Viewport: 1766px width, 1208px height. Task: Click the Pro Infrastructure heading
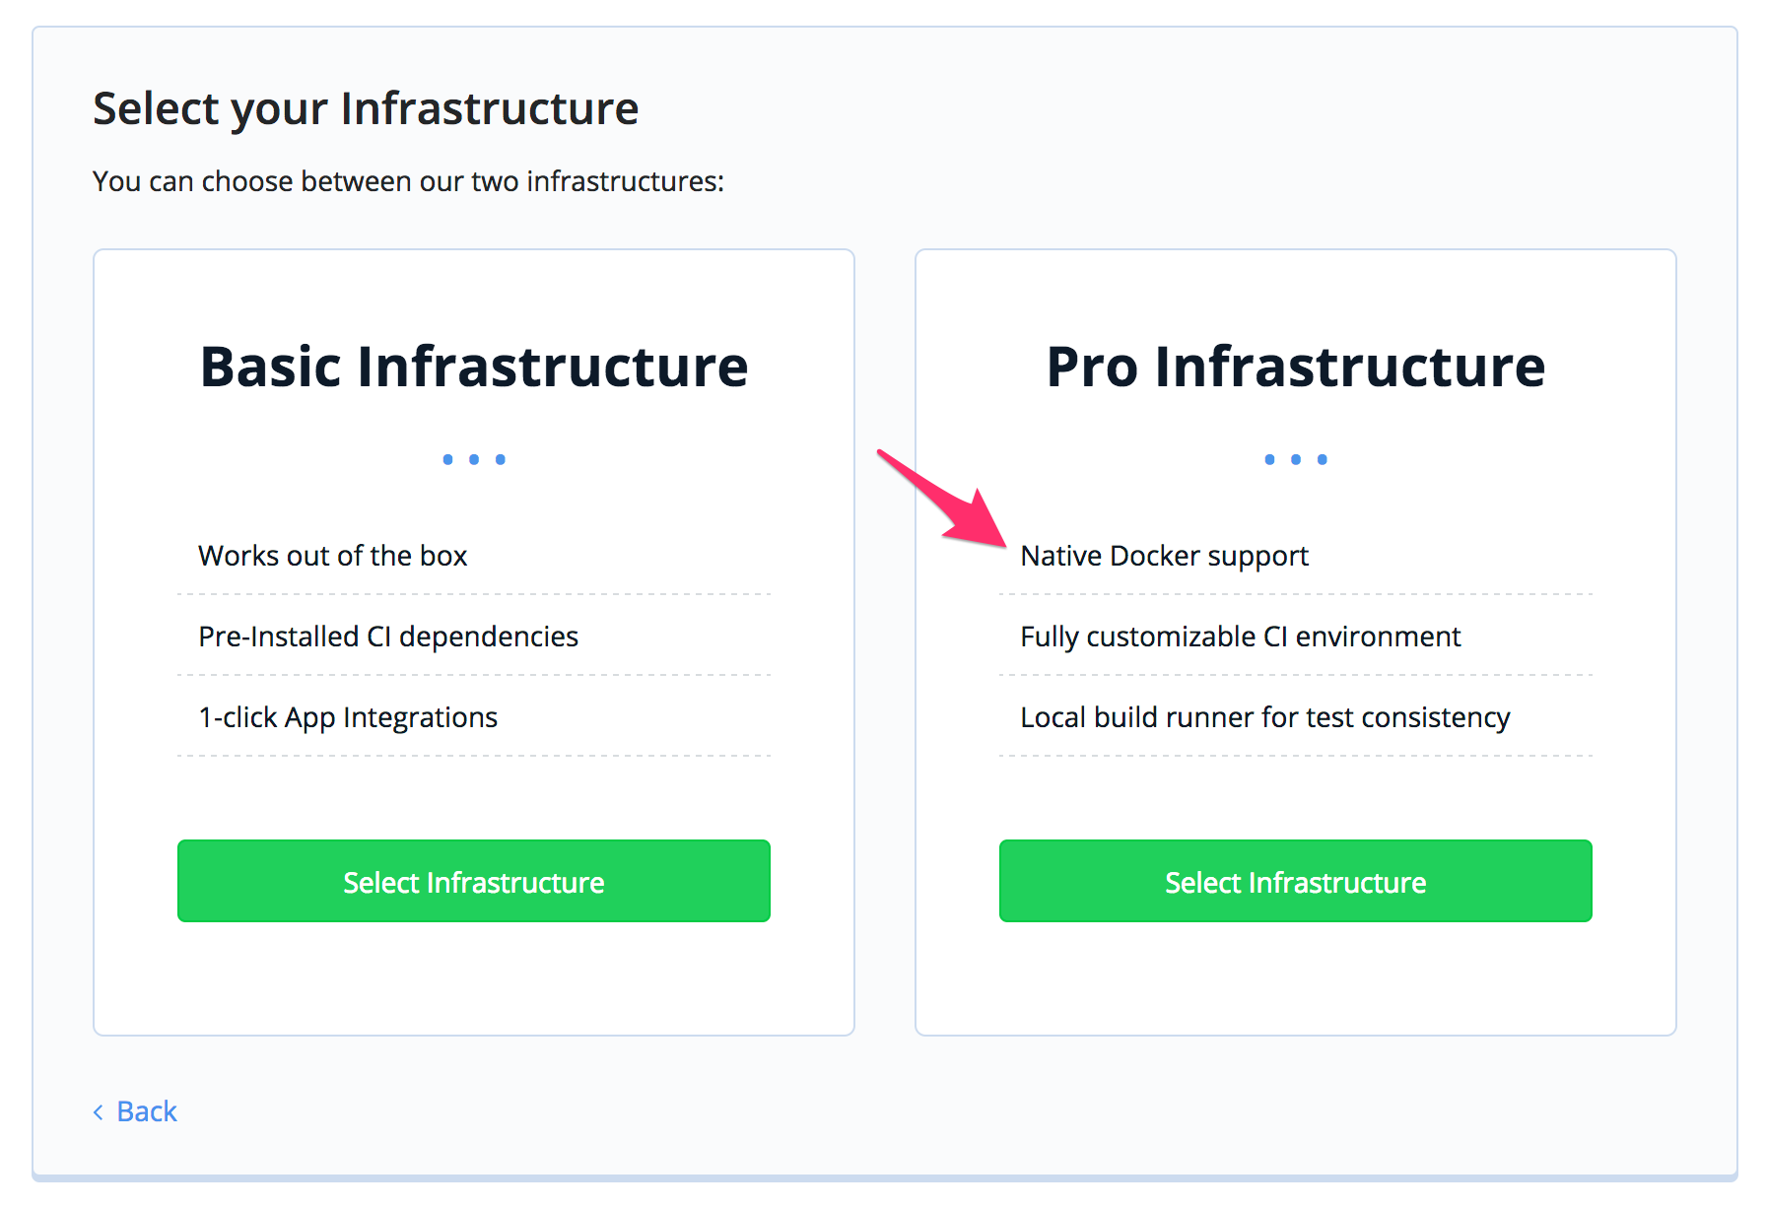[1296, 367]
